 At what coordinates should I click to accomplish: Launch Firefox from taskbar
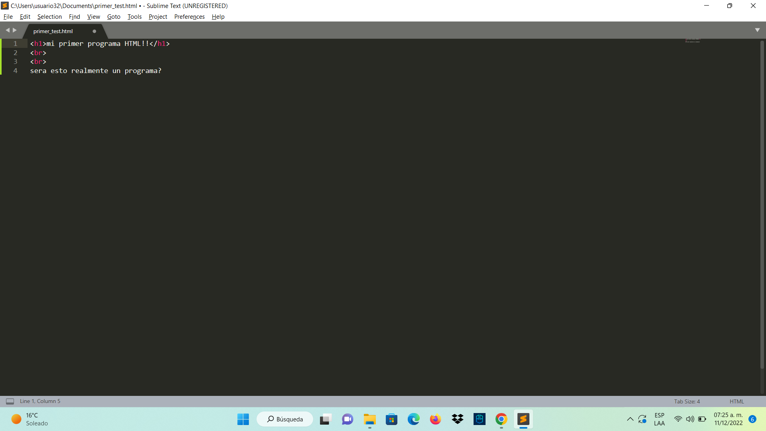tap(435, 419)
